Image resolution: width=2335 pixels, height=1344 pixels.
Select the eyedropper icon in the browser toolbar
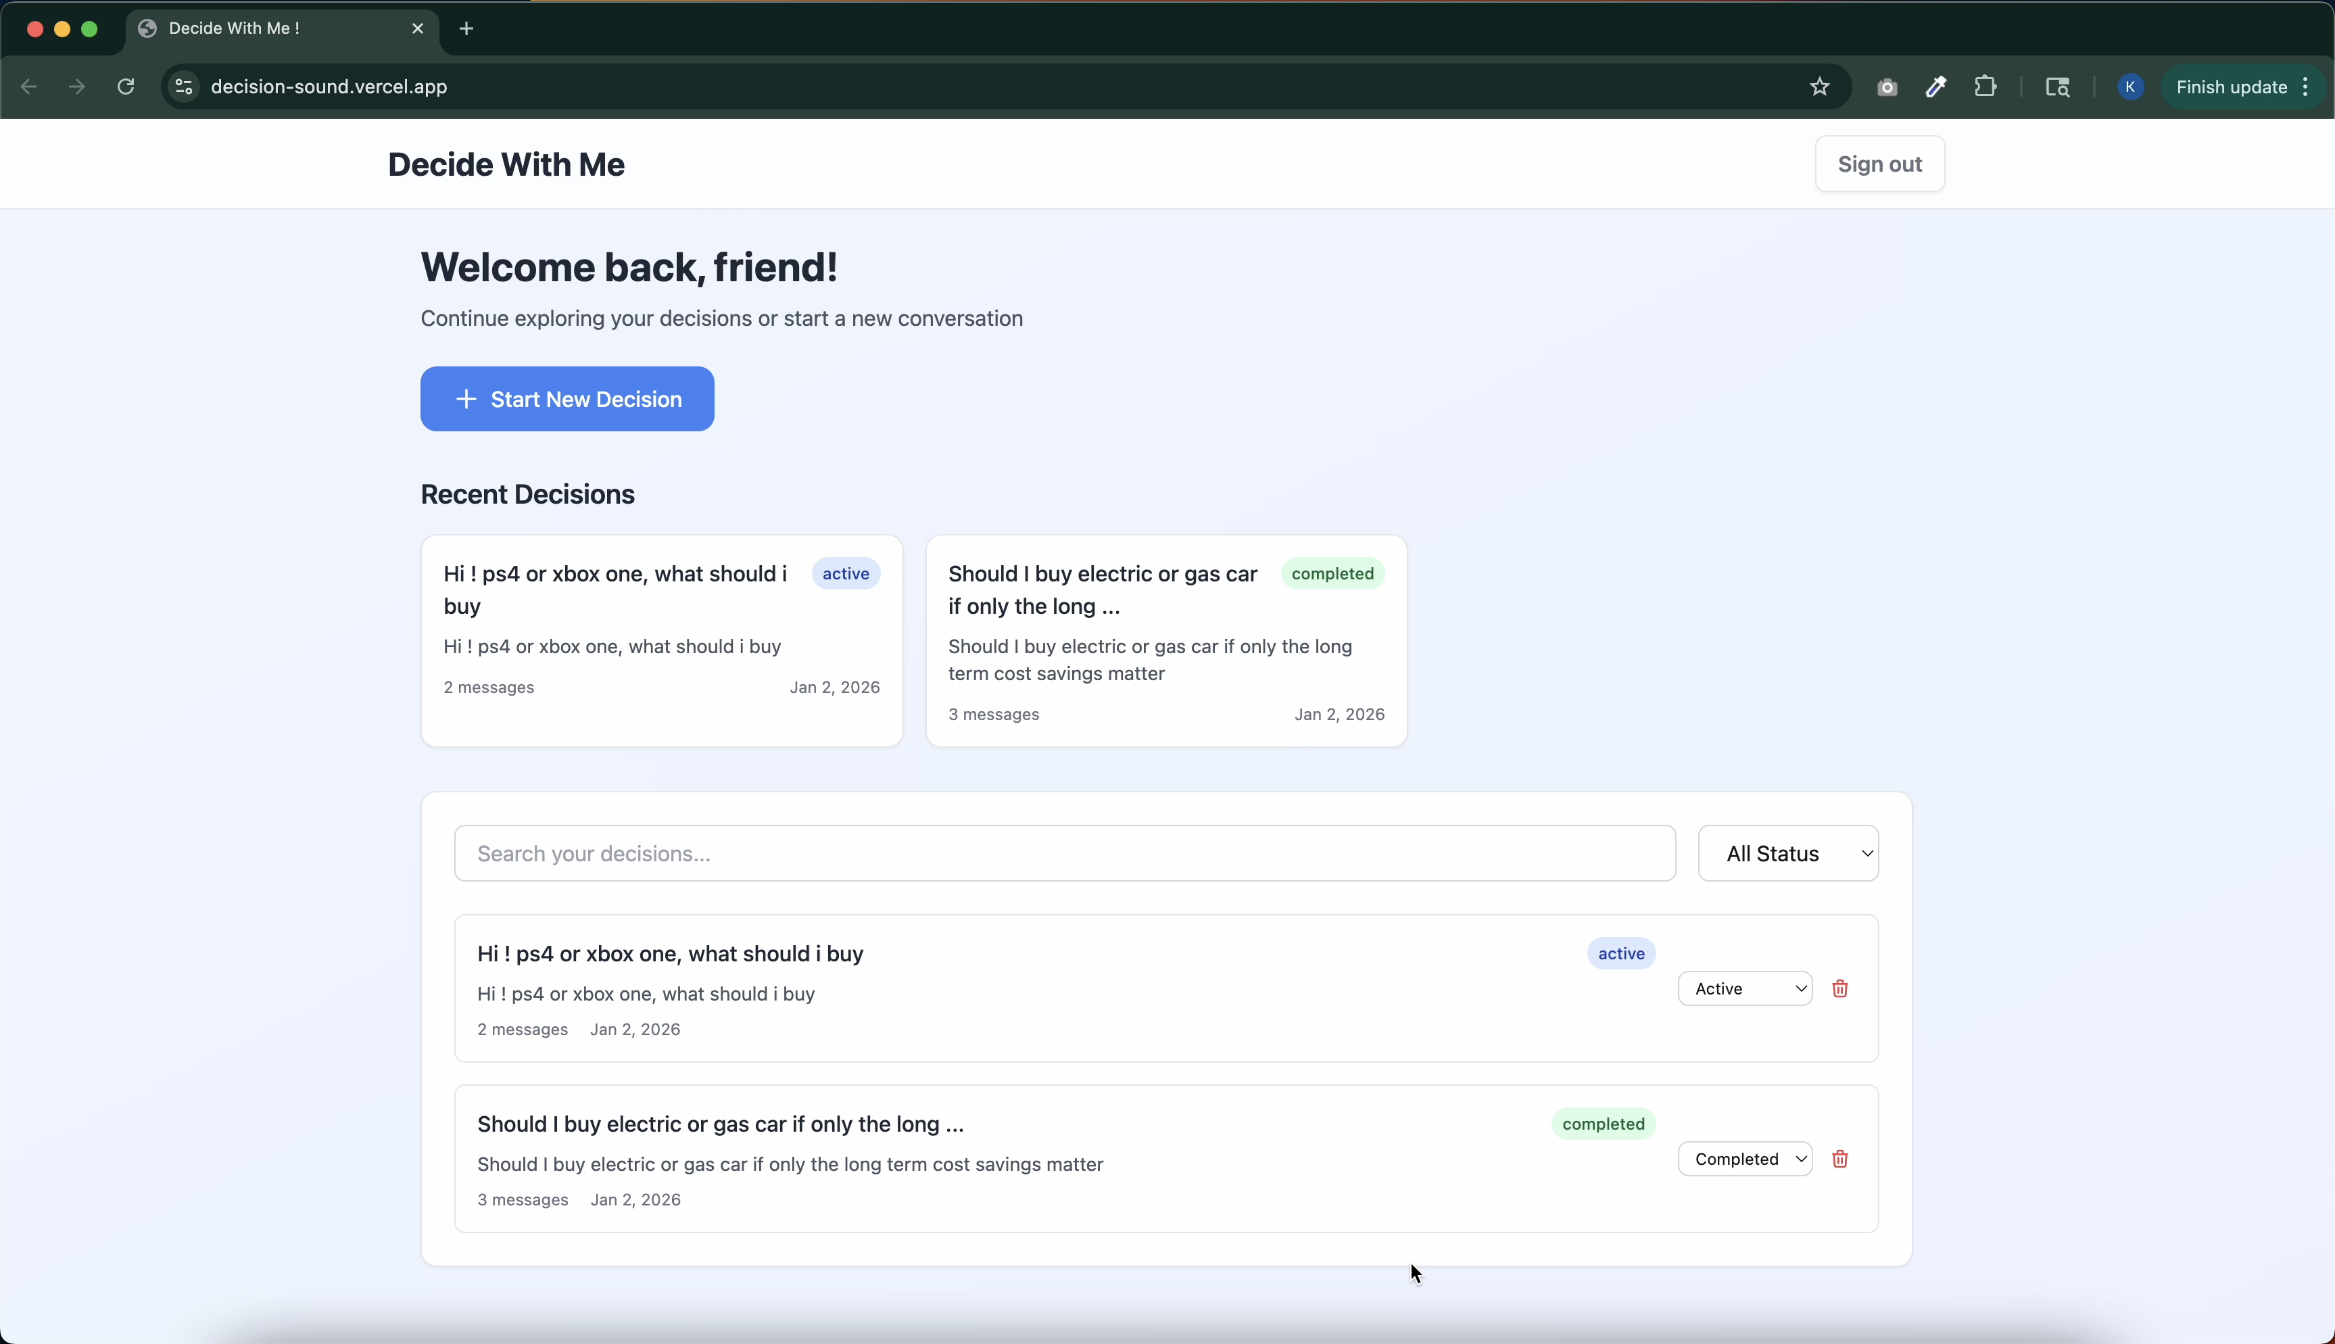coord(1935,86)
